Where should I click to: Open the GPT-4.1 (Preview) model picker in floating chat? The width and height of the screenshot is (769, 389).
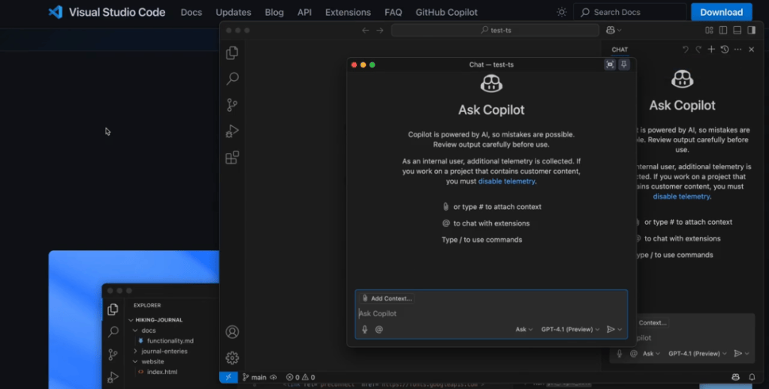click(x=570, y=329)
